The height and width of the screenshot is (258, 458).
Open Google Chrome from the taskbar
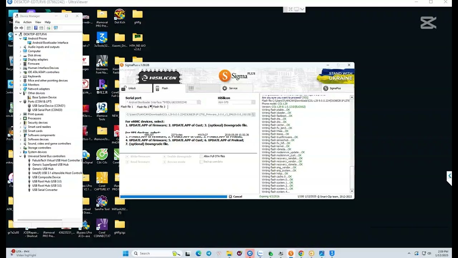[301, 253]
